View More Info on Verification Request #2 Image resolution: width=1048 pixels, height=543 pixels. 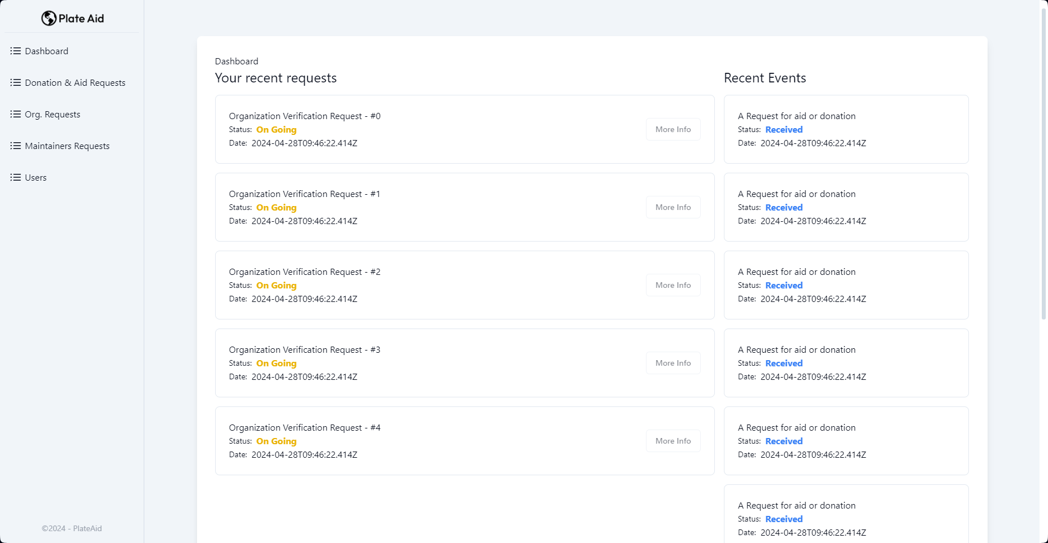pos(673,285)
